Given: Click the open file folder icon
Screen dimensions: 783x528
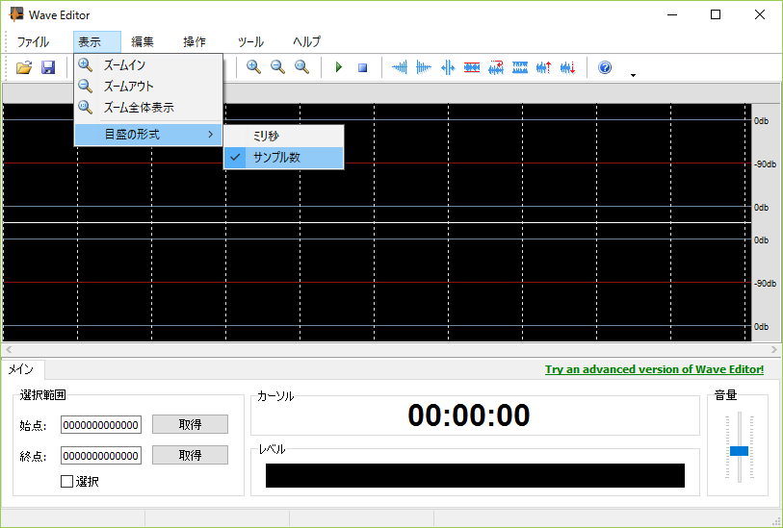Looking at the screenshot, I should point(24,67).
